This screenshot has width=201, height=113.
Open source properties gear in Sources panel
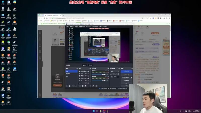click(85, 86)
